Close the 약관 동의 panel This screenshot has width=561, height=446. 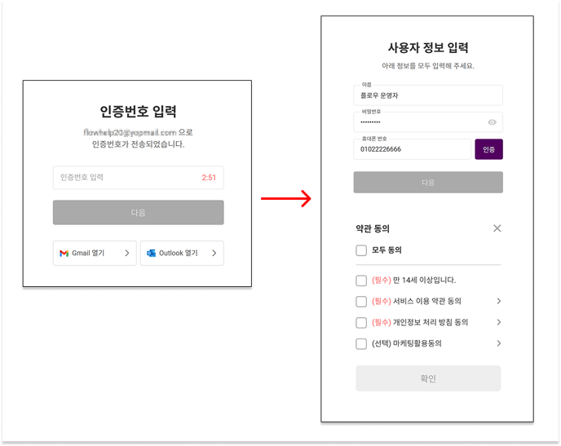tap(497, 228)
